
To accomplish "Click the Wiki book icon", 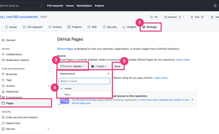I will pyautogui.click(x=89, y=27).
